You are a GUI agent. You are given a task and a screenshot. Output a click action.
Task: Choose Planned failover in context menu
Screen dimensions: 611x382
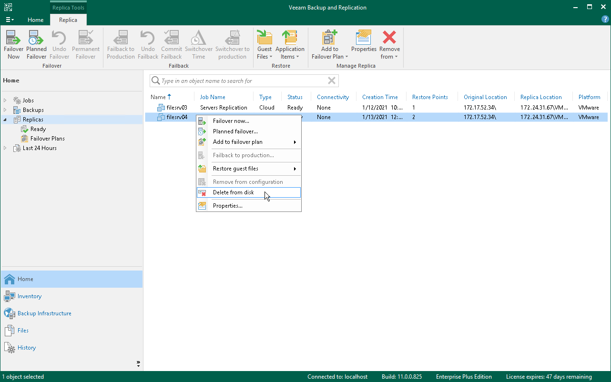pyautogui.click(x=249, y=131)
